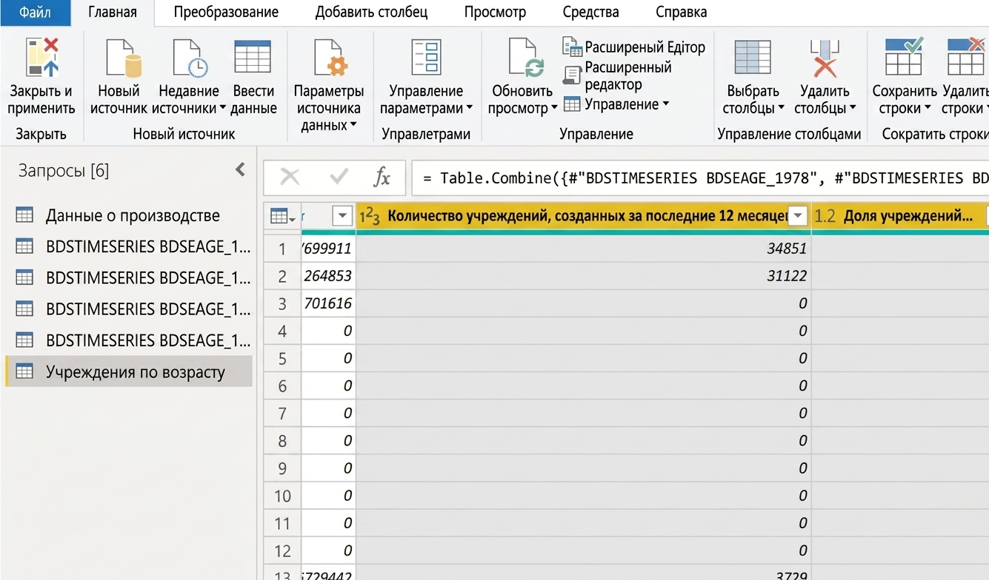This screenshot has width=989, height=580.
Task: Switch to the Справка tab
Action: (682, 12)
